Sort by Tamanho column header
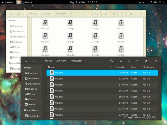Viewport: 167px width, 125px height. pos(122,67)
